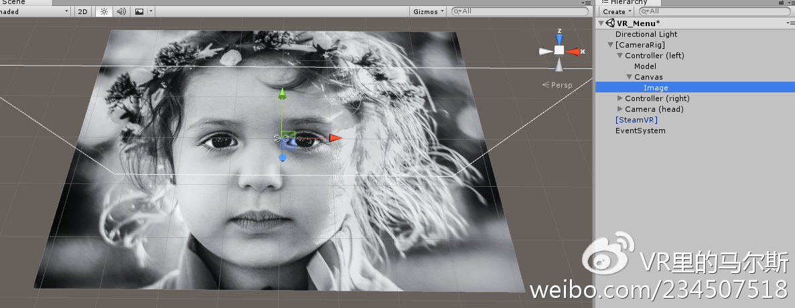Viewport: 795px width, 308px height.
Task: Open the Gizmos dropdown
Action: click(429, 11)
